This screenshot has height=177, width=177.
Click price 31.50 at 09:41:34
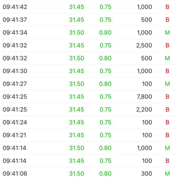coord(76,33)
